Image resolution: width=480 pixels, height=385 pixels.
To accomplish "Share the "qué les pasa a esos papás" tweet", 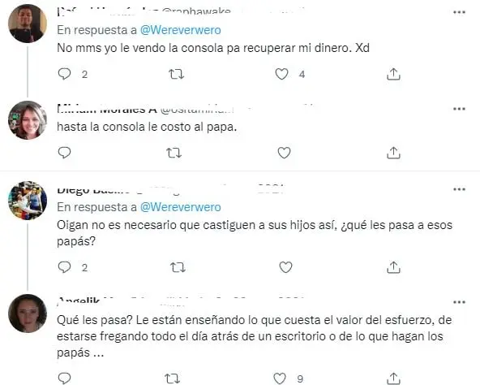I will [393, 267].
